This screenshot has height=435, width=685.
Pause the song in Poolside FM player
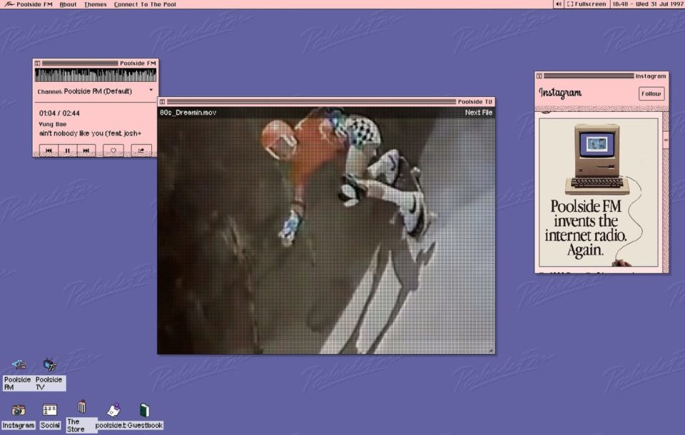click(x=67, y=150)
